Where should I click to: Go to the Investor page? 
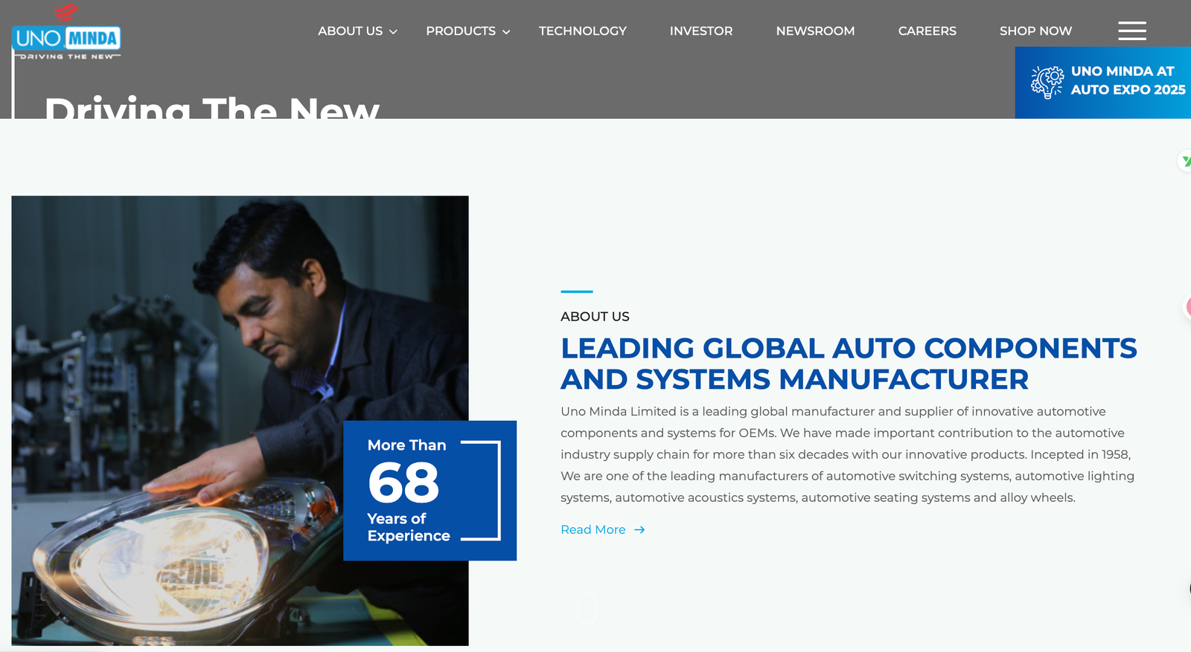coord(700,31)
